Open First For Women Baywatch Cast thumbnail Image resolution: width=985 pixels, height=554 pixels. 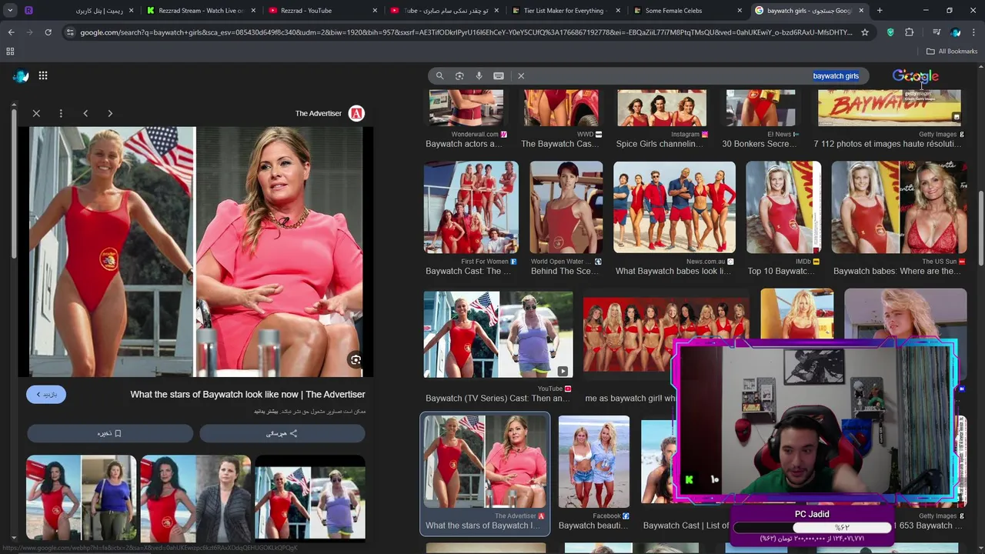[471, 207]
